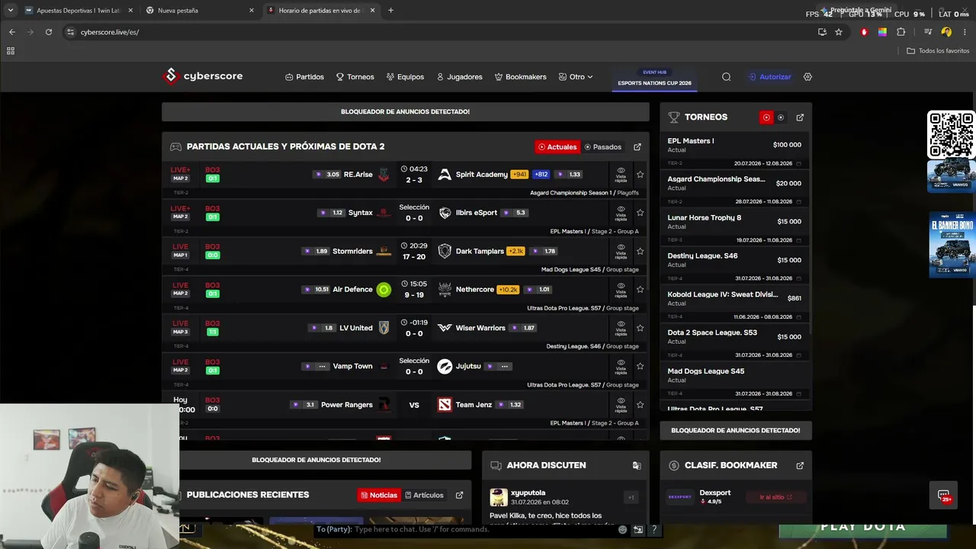Select Pasados matches filter
Screen dimensions: 976x549
tap(603, 147)
